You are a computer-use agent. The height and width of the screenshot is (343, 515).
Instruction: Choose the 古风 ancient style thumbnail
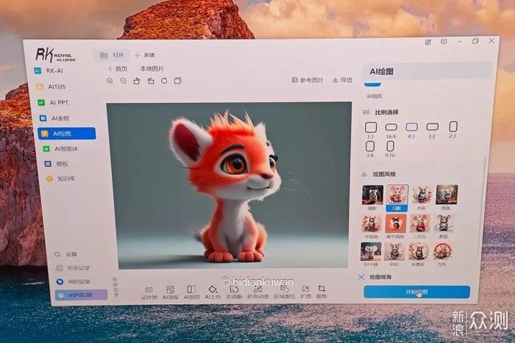point(441,254)
